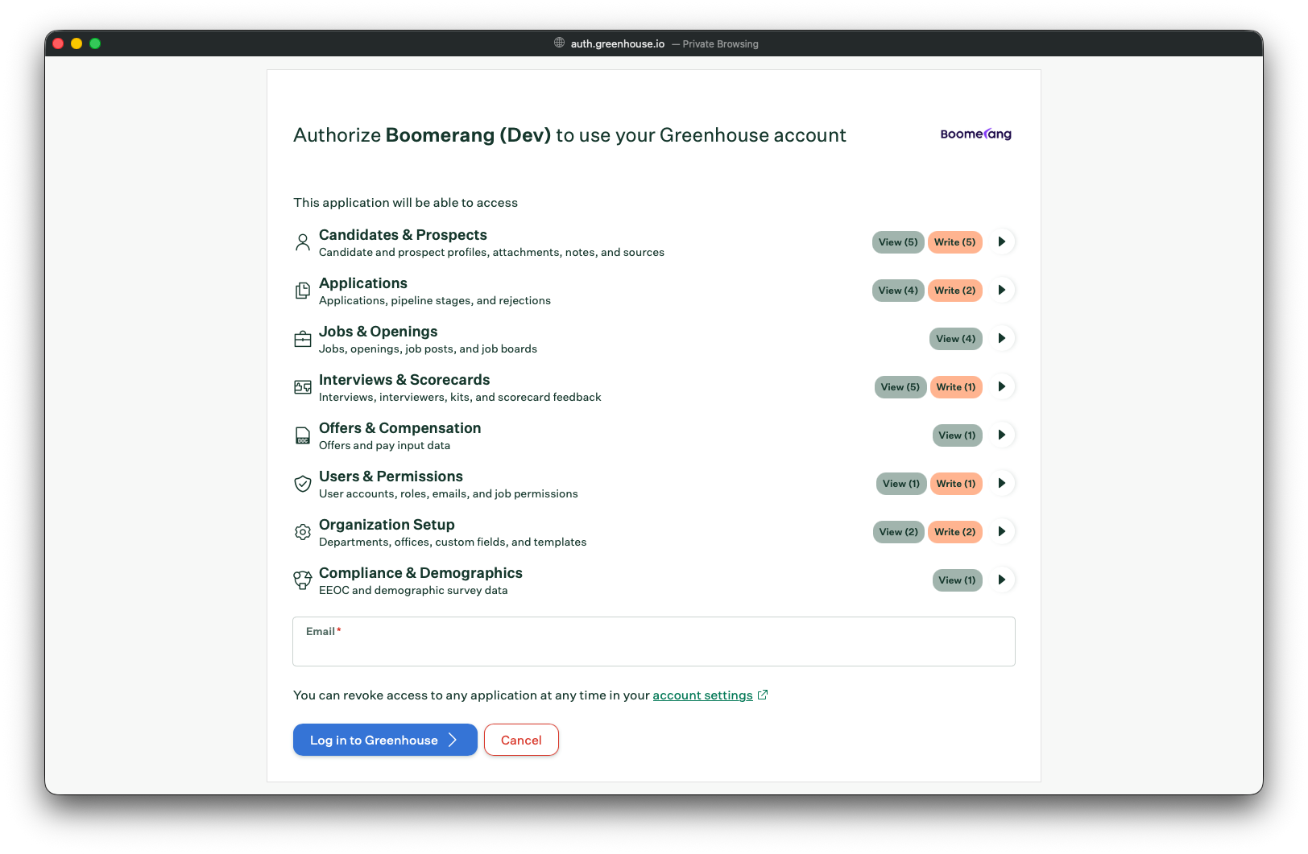Focus the Email input field
The image size is (1308, 854).
coord(654,642)
